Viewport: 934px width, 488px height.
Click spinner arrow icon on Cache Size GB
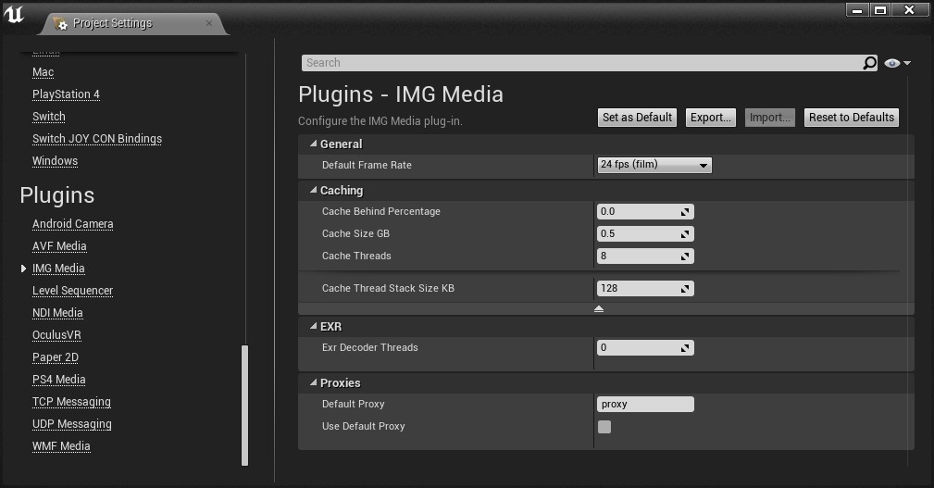click(x=685, y=234)
